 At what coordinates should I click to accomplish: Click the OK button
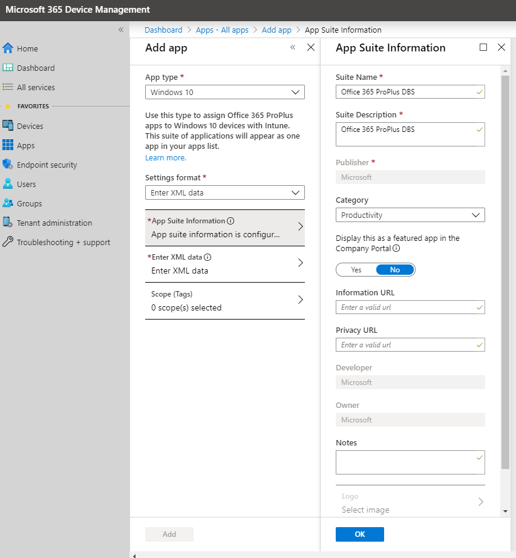click(359, 534)
